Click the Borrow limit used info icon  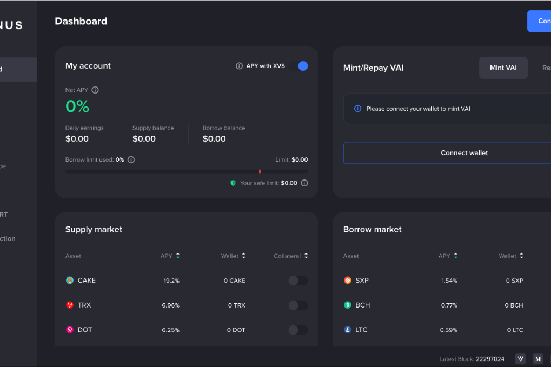131,160
